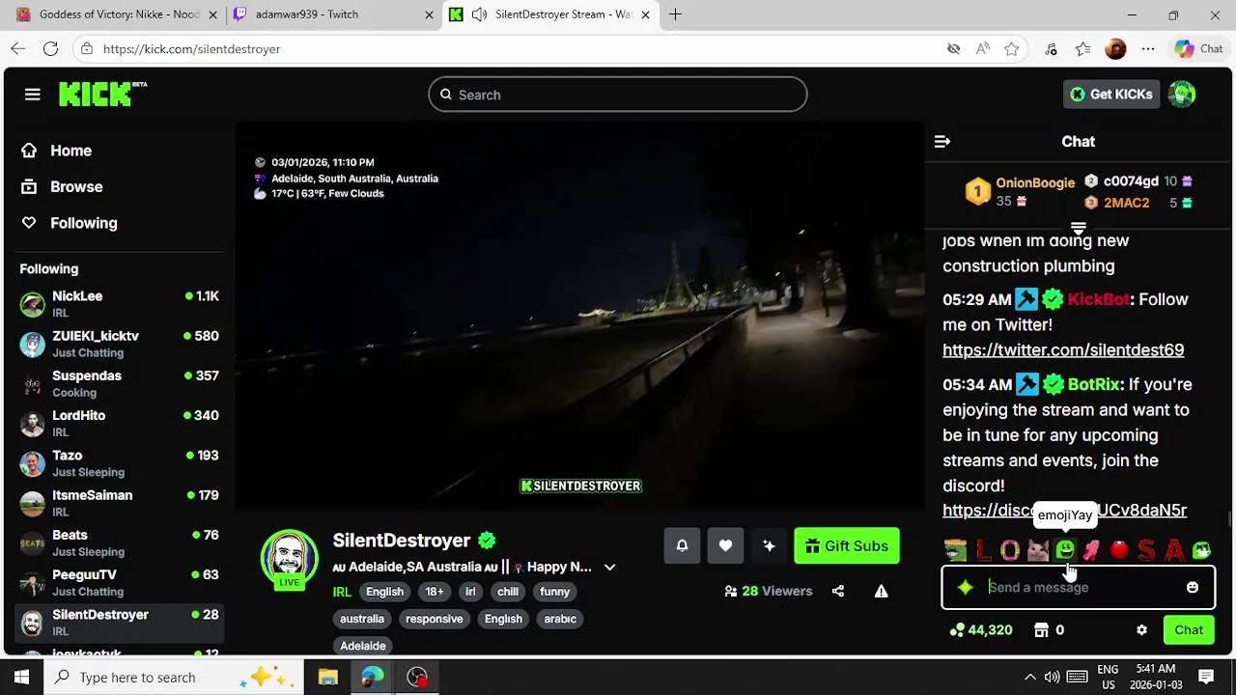Open Edge Copilot Chat button
The width and height of the screenshot is (1236, 695).
1199,48
